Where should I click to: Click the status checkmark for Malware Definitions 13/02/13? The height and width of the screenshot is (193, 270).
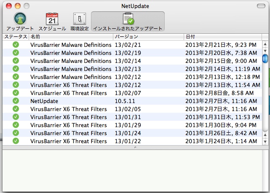(16, 69)
